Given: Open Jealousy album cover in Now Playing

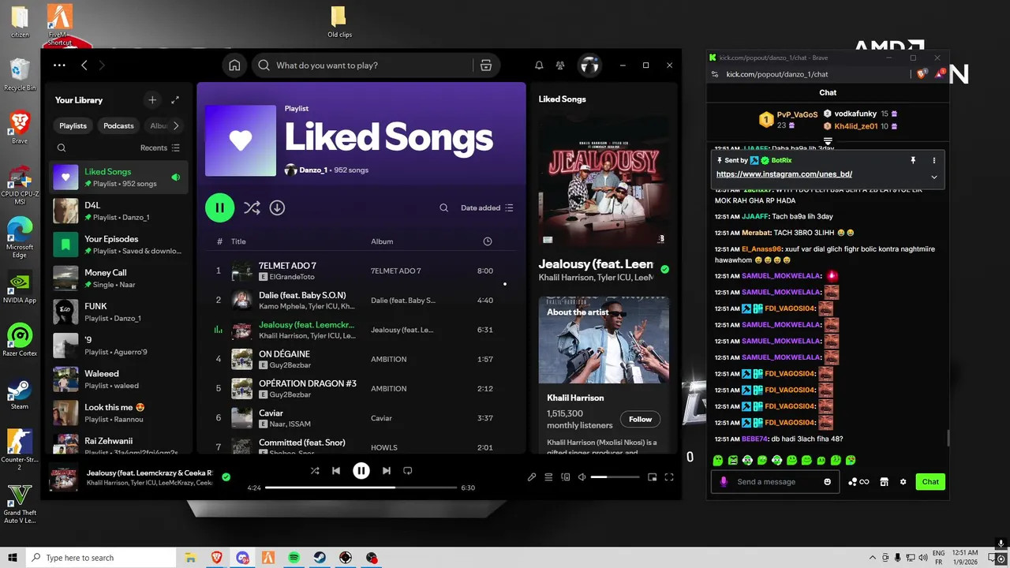Looking at the screenshot, I should click(604, 181).
